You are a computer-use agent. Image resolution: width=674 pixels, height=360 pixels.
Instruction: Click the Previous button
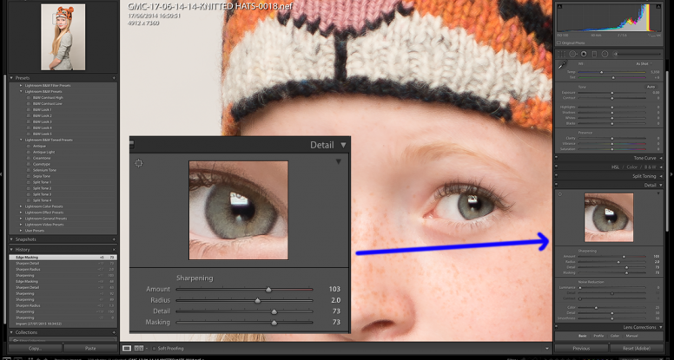(581, 349)
